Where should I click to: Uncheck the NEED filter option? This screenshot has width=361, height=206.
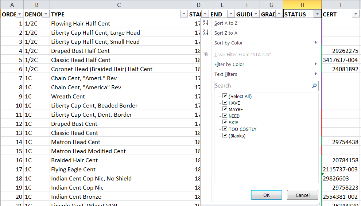pos(225,116)
